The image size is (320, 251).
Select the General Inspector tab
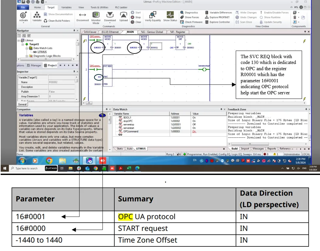pos(22,104)
